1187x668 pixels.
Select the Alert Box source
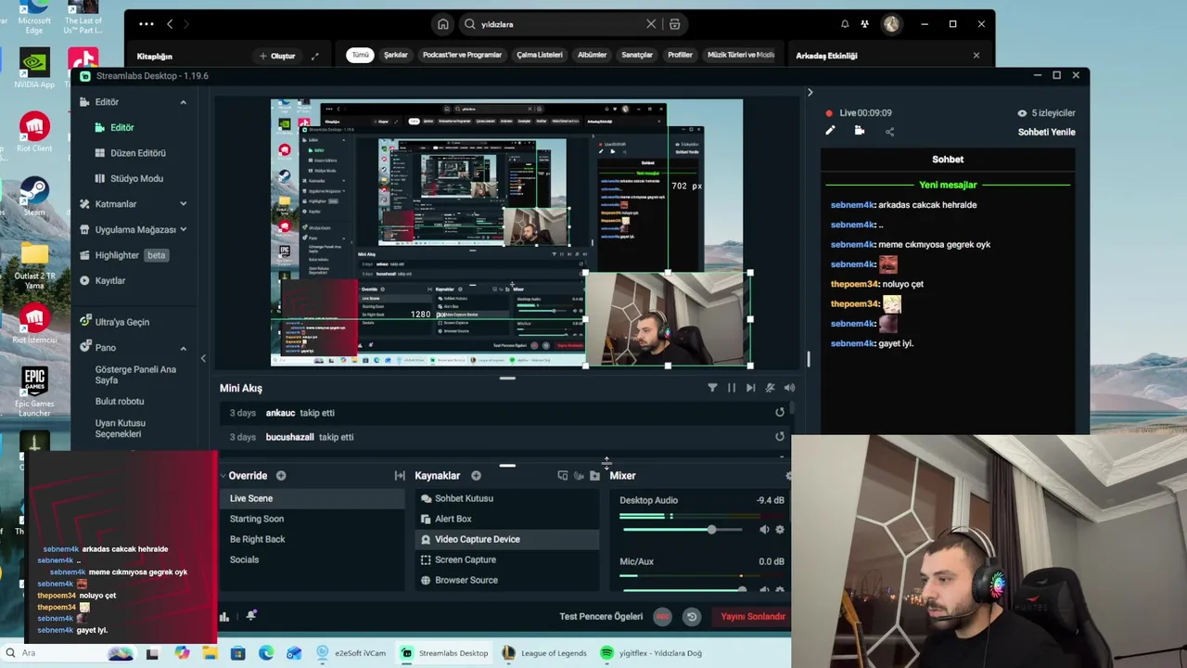coord(507,519)
